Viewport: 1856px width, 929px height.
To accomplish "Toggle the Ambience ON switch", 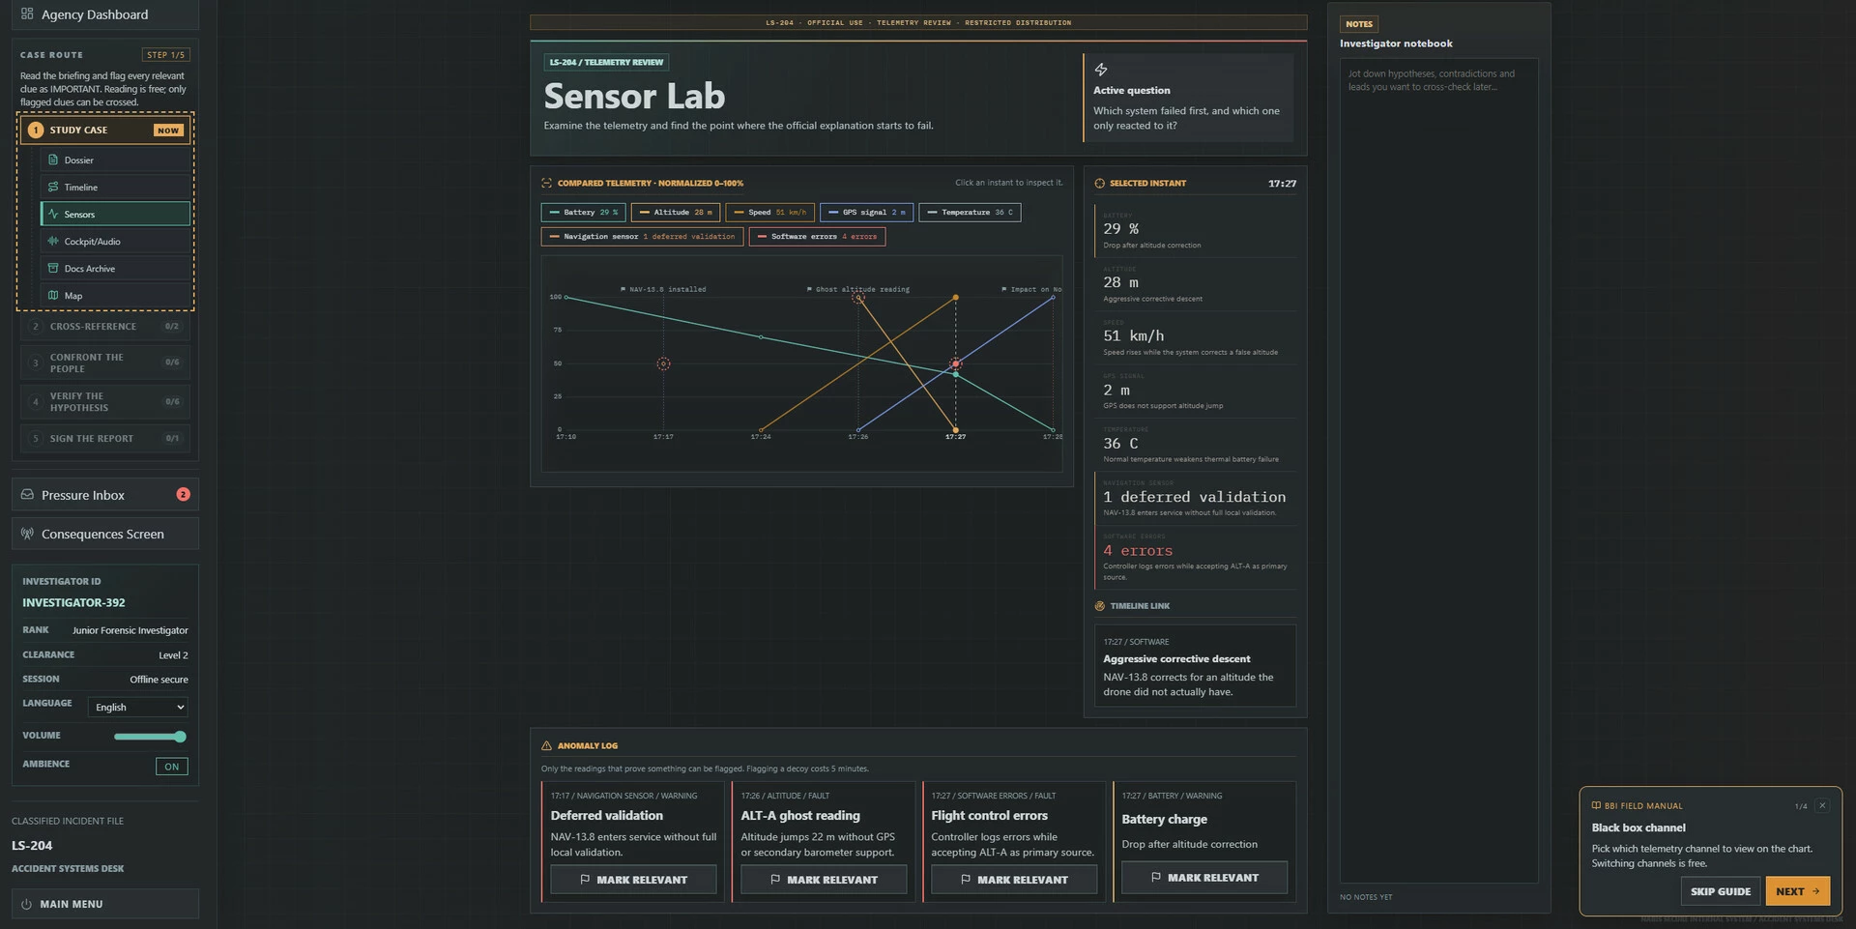I will pyautogui.click(x=171, y=767).
